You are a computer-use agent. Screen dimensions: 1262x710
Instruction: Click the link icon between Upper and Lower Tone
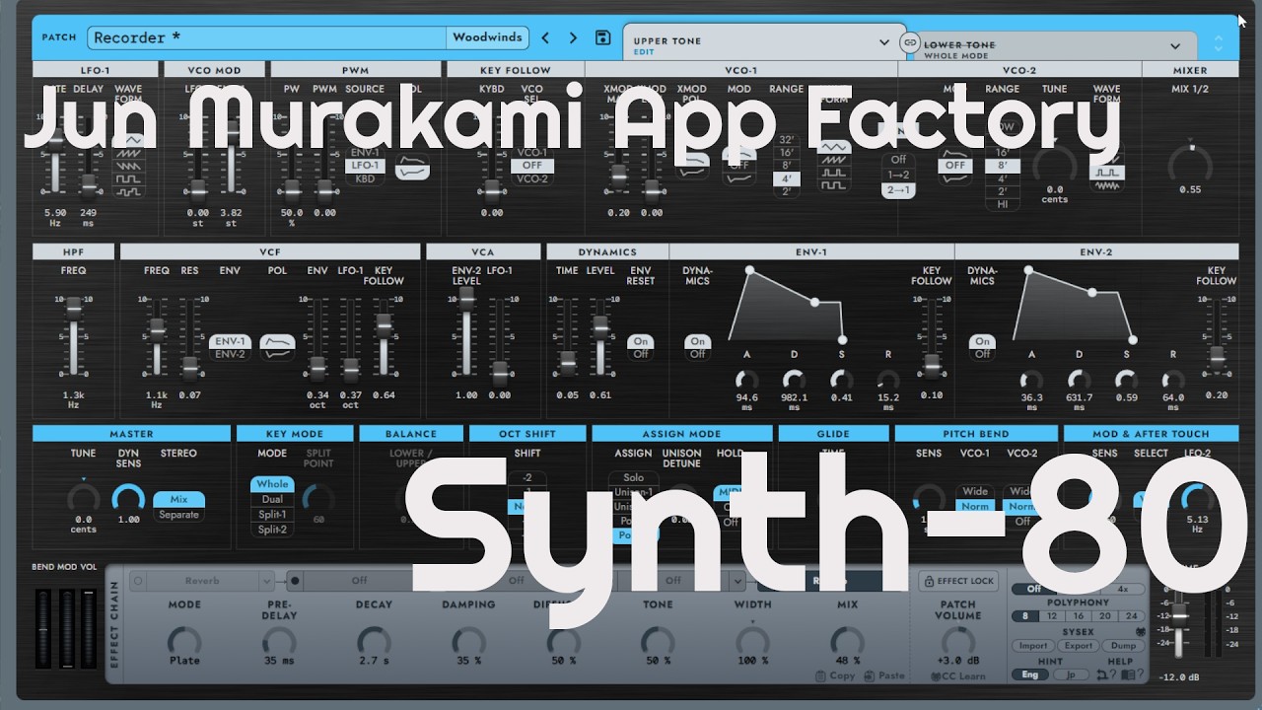coord(909,42)
